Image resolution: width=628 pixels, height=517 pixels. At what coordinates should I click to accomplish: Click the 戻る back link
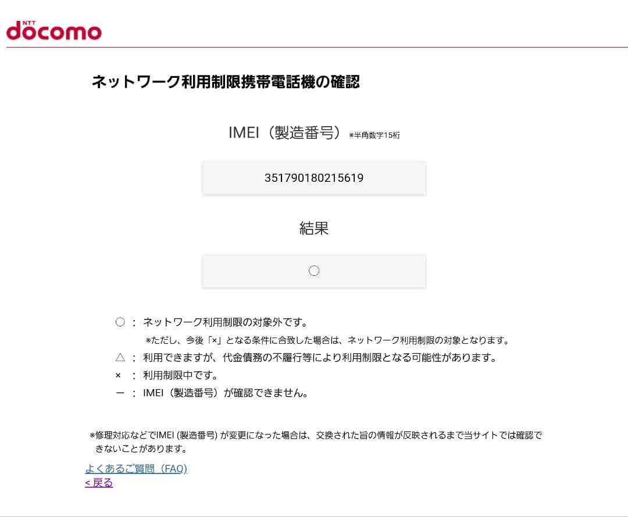point(99,483)
